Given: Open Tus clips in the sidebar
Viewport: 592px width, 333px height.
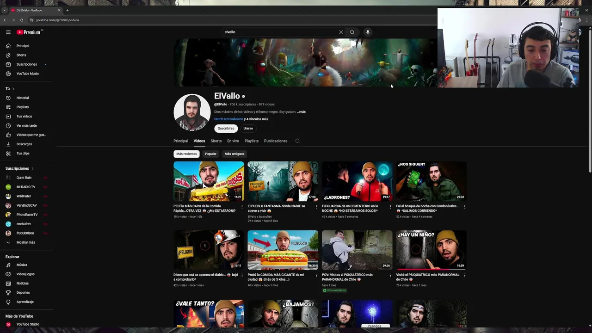Looking at the screenshot, I should click(23, 153).
